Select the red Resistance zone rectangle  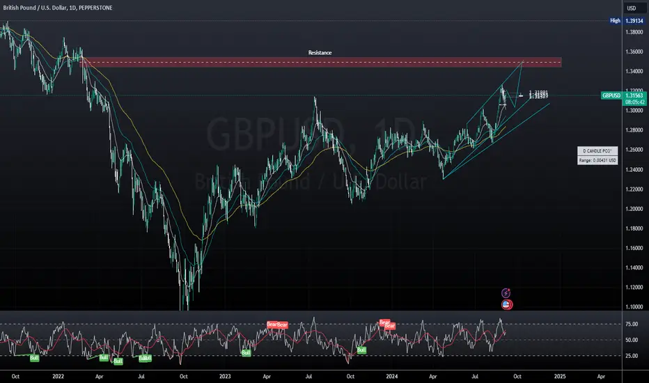[x=321, y=62]
